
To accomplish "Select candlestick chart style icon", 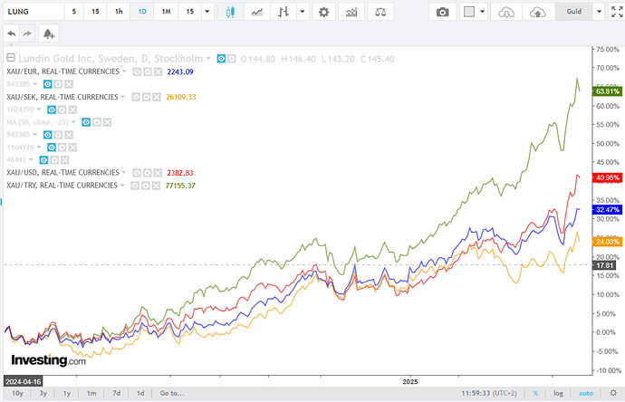I will pyautogui.click(x=230, y=12).
